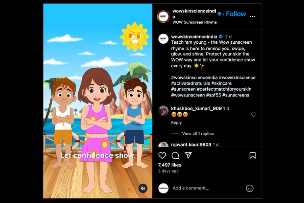Open rajwant.kour.9803's profile
The height and width of the screenshot is (203, 304).
(x=191, y=144)
